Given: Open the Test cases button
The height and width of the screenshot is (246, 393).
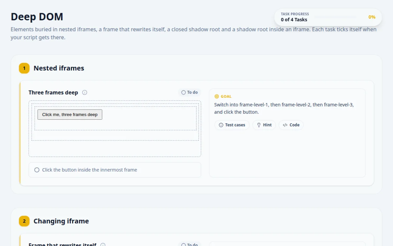Looking at the screenshot, I should click(232, 125).
